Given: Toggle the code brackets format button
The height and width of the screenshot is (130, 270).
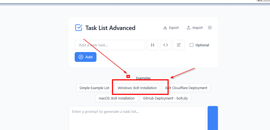Looking at the screenshot, I should (166, 45).
